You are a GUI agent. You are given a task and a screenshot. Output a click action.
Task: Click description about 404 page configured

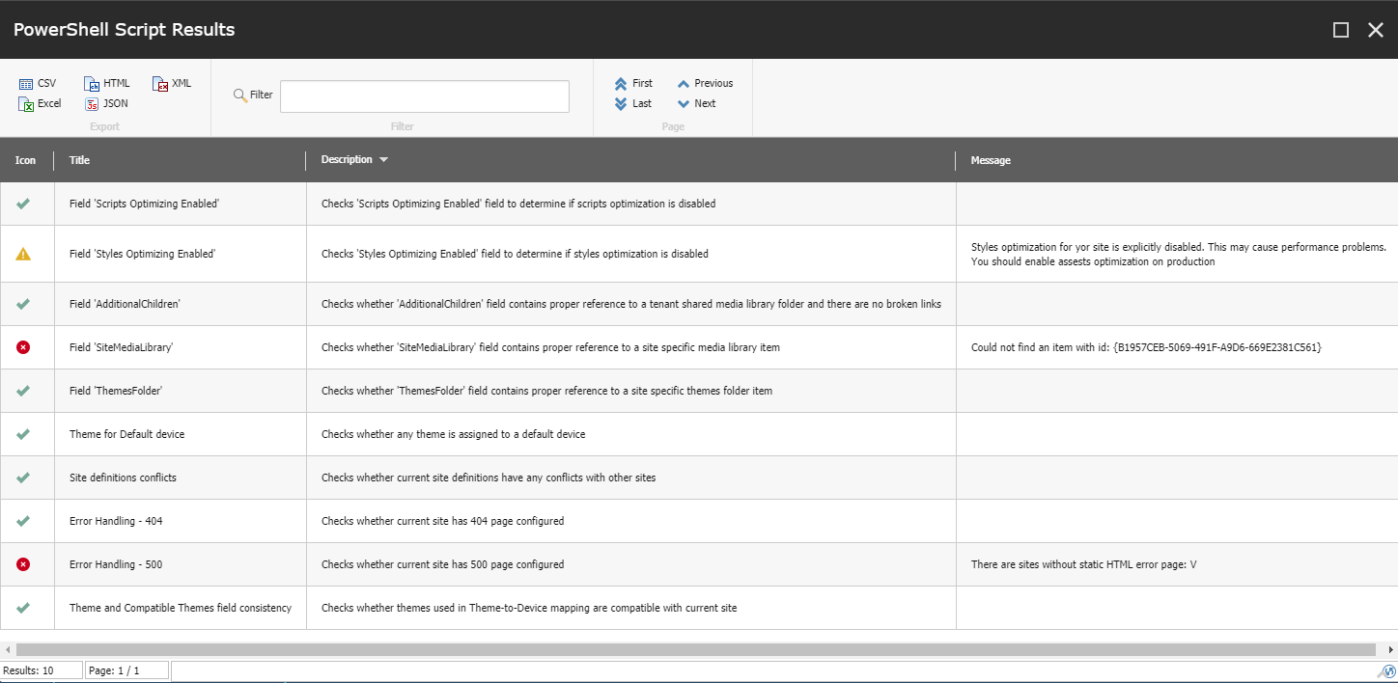pyautogui.click(x=442, y=522)
